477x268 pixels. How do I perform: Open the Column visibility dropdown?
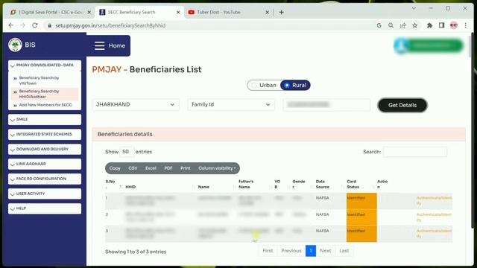217,168
